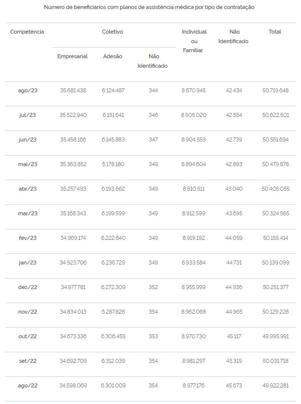
Task: Select the nov/22 row label
Action: click(x=28, y=312)
